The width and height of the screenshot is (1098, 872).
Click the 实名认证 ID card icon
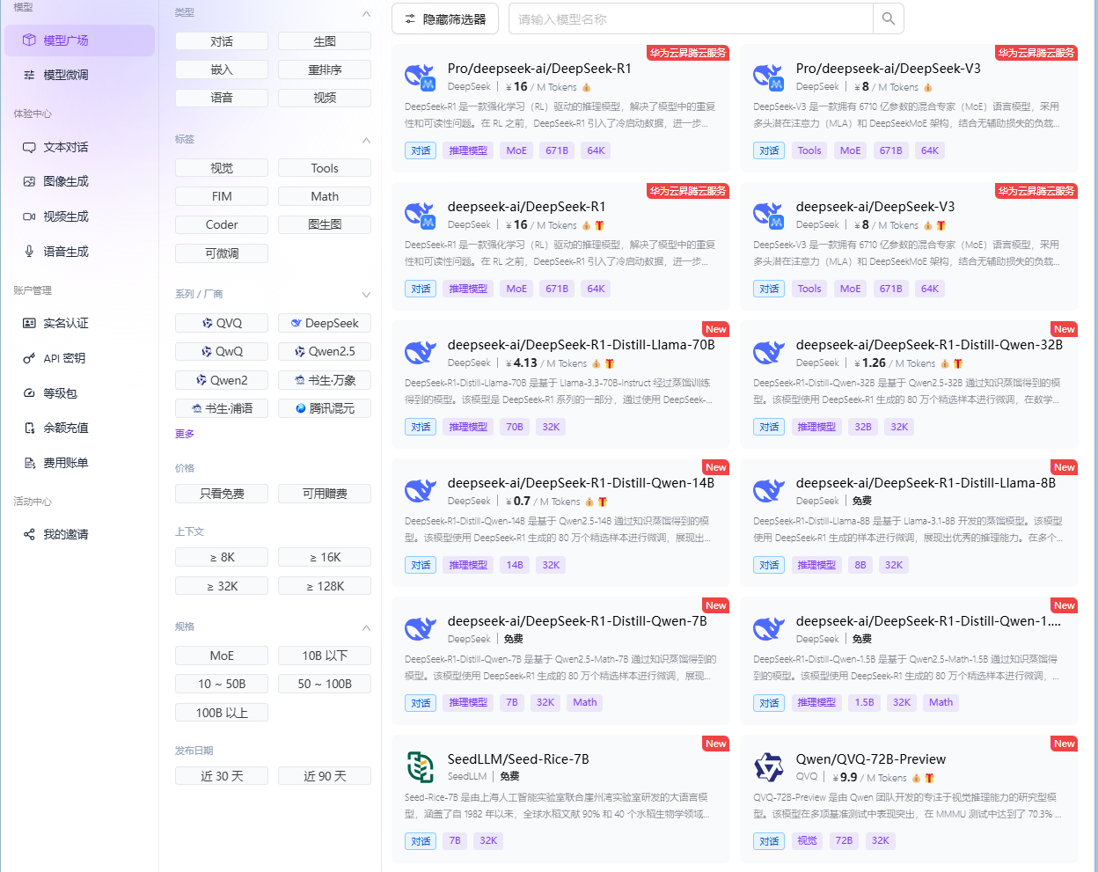pos(29,323)
